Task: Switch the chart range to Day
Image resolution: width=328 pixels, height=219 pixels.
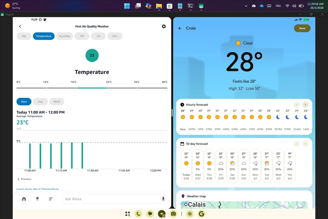Action: 40,101
